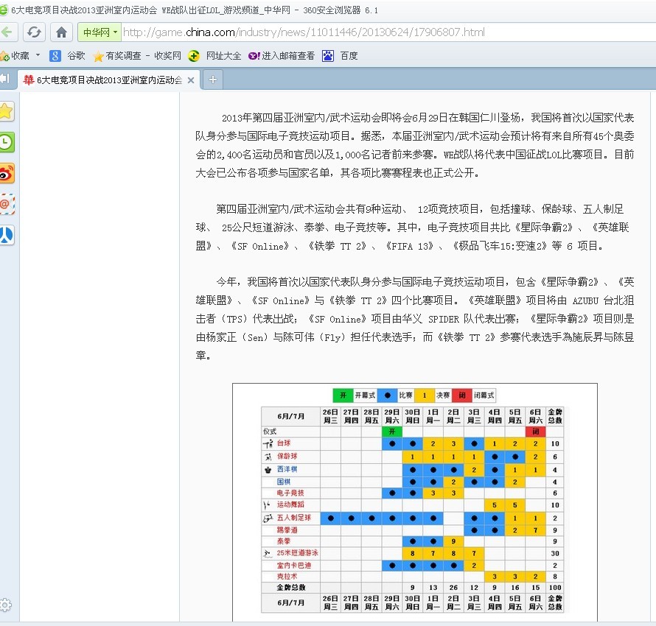Click 电子竞技 row label in schedule
The image size is (656, 626).
[x=290, y=493]
